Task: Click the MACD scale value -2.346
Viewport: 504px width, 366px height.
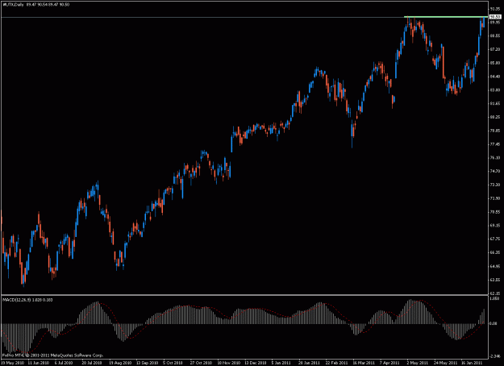Action: (495, 356)
